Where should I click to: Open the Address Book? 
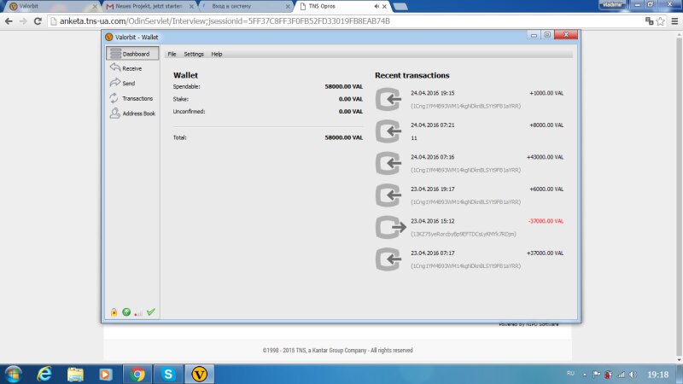pos(138,113)
